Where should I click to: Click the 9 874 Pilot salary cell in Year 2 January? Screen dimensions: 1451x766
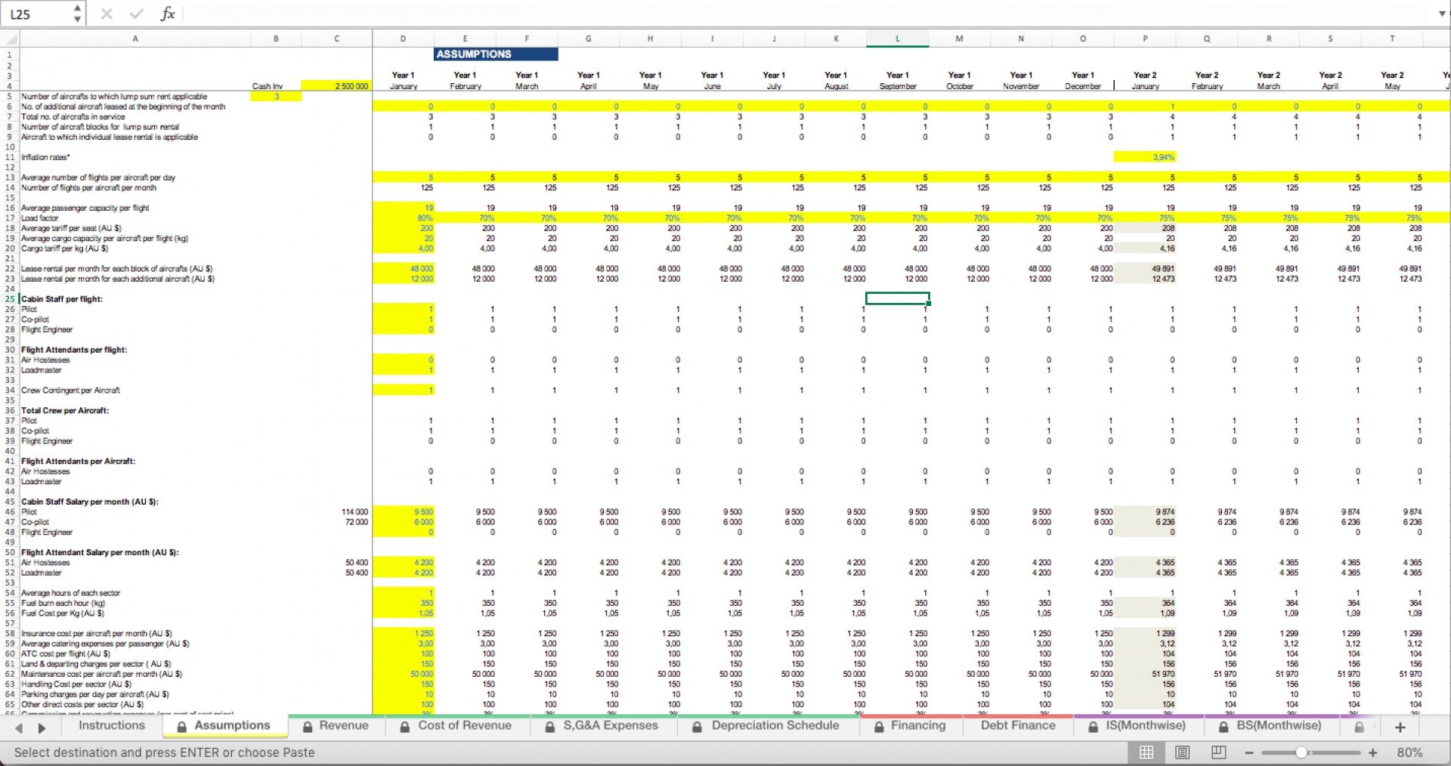[x=1145, y=511]
